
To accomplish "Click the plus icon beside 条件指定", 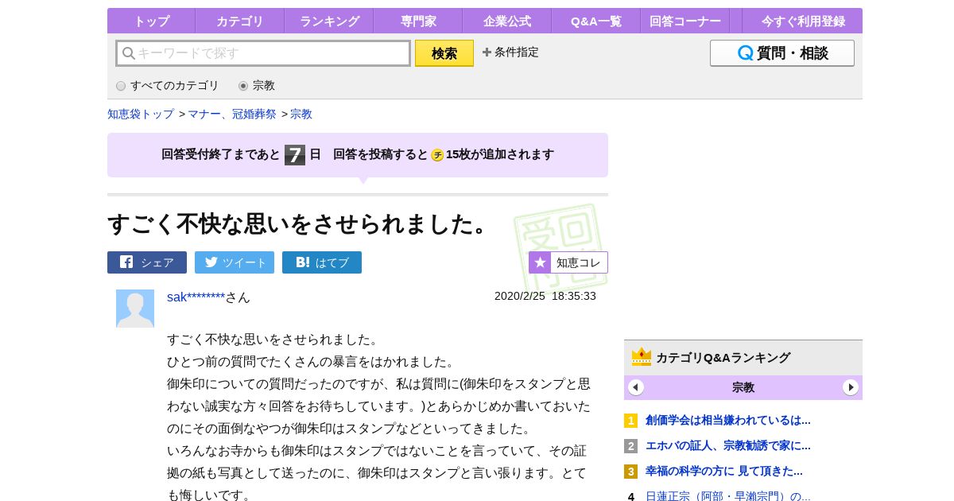I will [x=487, y=52].
